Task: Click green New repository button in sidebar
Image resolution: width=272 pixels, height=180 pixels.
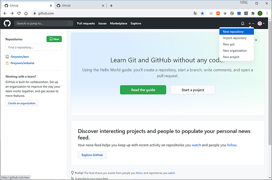Action: point(54,39)
